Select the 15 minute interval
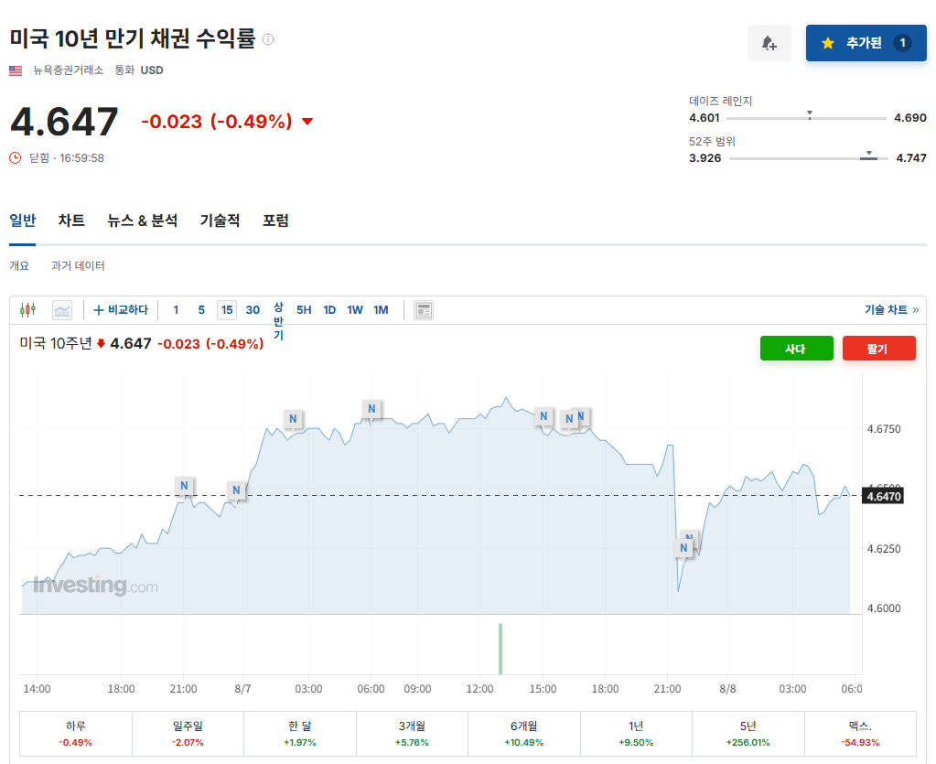 coord(227,310)
